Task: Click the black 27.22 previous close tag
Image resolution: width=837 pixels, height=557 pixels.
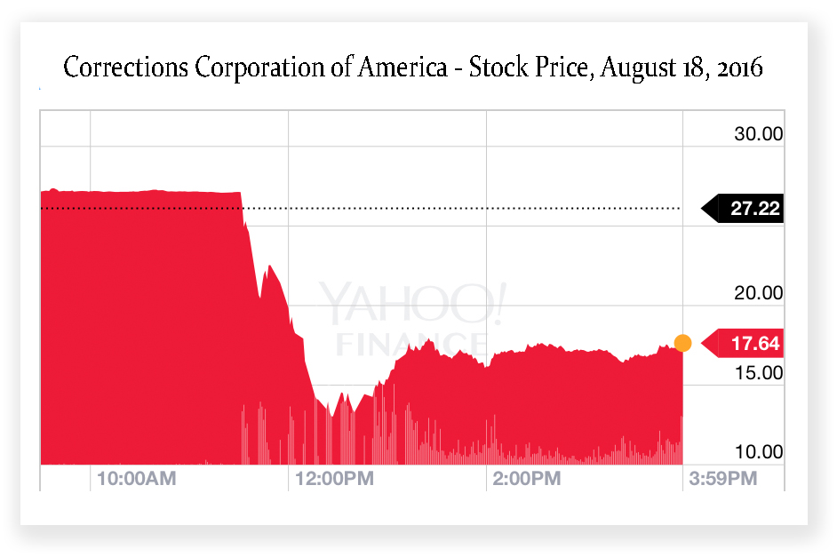Action: (743, 208)
